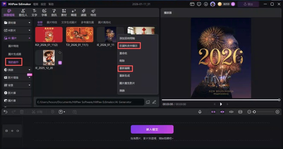Choose 重新編輯 from the context menu

point(128,67)
